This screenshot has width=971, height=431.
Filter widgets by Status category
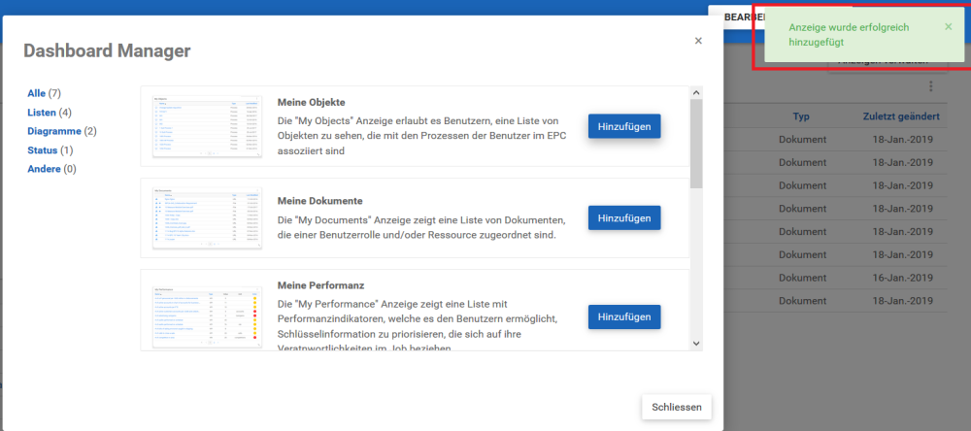[x=43, y=150]
